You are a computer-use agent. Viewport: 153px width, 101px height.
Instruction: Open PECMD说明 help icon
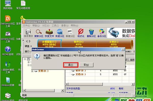tap(8, 51)
